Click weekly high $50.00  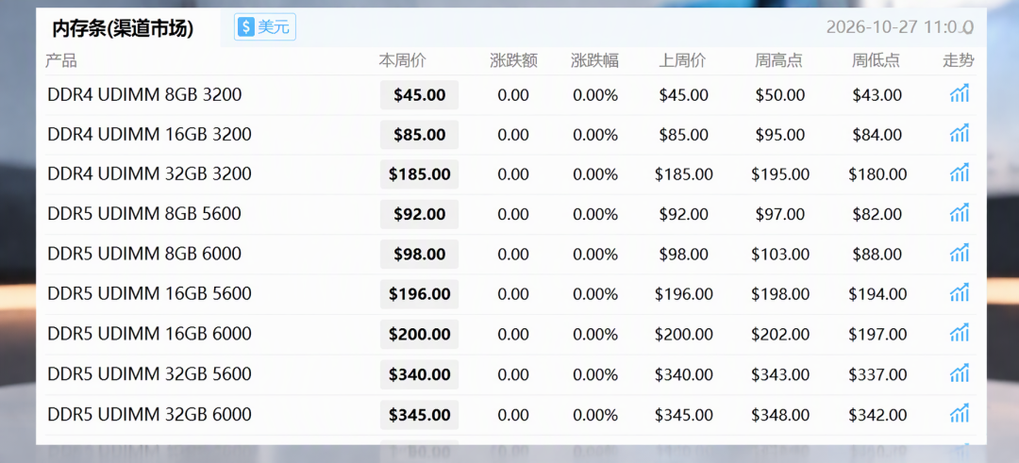(x=780, y=95)
